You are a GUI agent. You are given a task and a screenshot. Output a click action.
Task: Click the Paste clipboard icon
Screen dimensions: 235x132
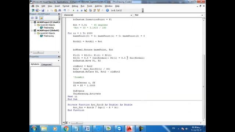click(55, 10)
